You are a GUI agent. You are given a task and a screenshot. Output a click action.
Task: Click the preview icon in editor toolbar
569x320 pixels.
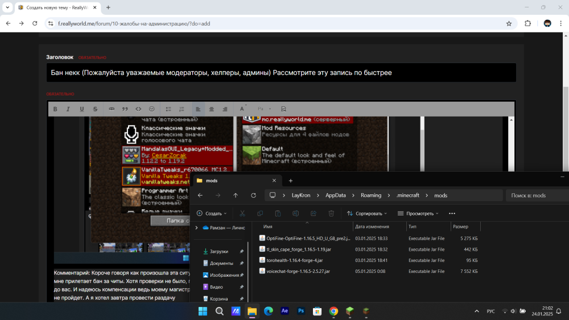(284, 109)
